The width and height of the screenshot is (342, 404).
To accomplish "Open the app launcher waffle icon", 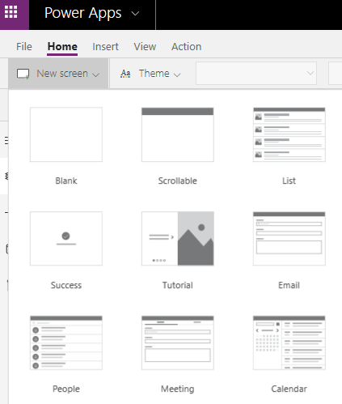I will (x=11, y=12).
